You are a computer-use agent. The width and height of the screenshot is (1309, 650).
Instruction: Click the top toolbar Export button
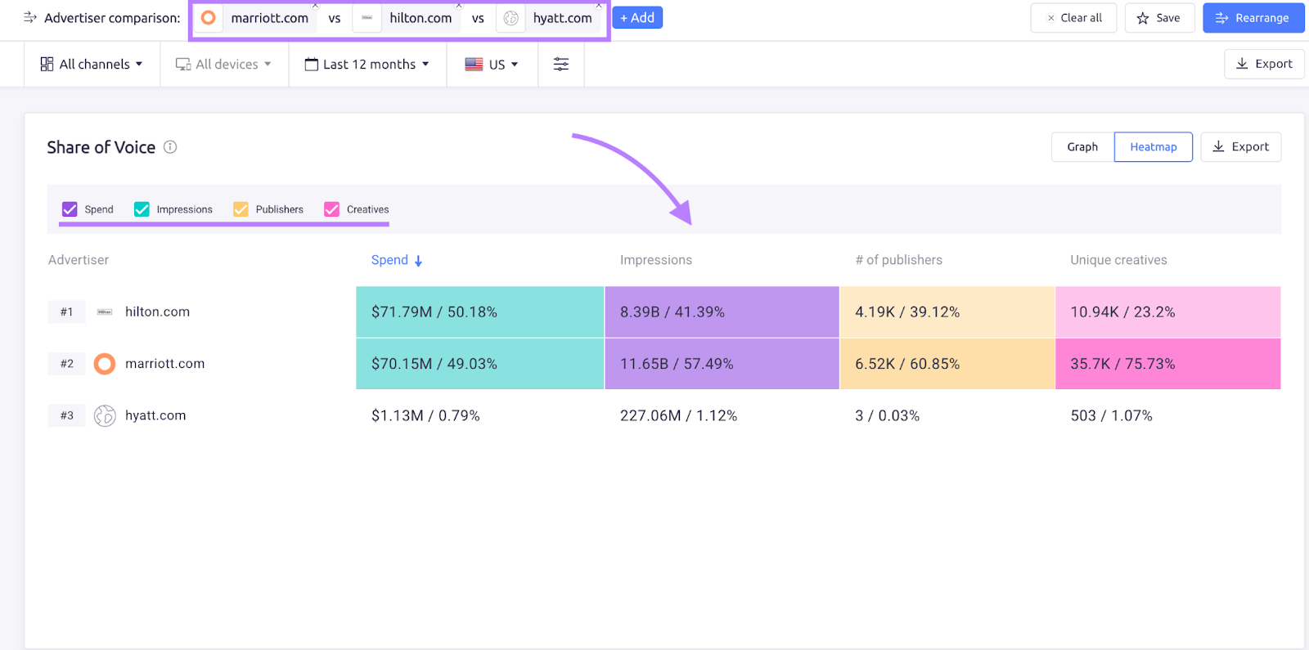pos(1264,64)
